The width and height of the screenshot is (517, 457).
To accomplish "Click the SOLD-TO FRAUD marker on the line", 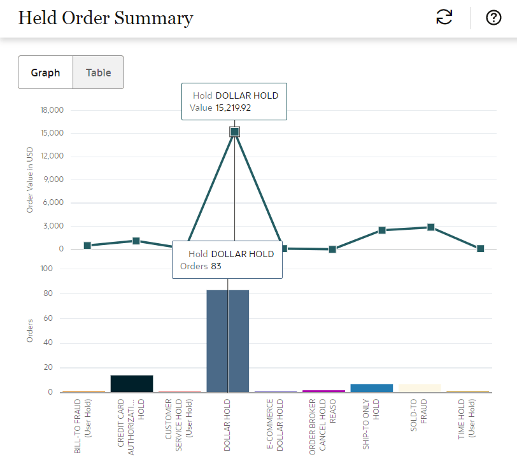I will 432,226.
